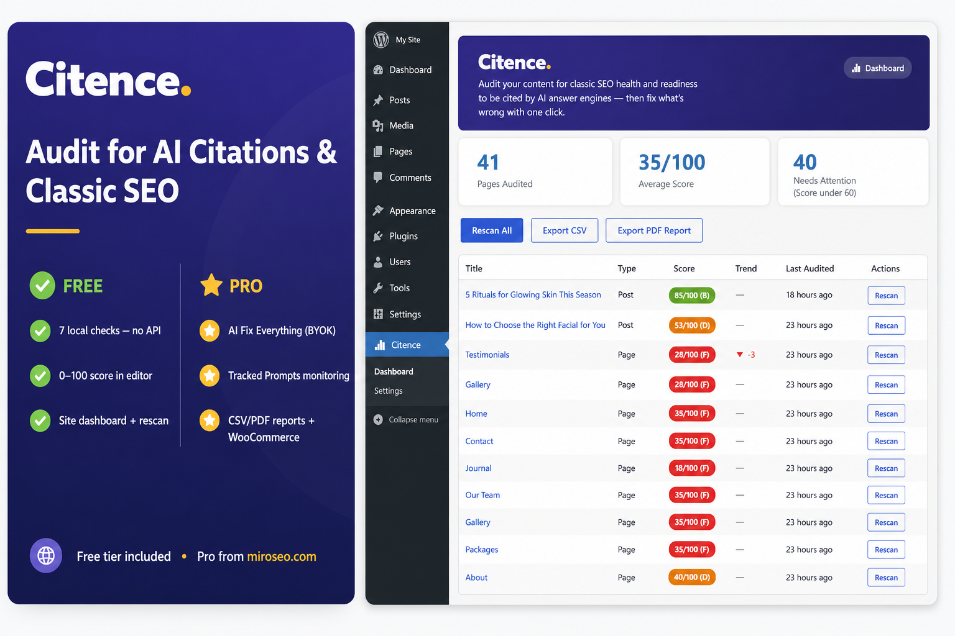Open the Testimonials page link

click(487, 355)
